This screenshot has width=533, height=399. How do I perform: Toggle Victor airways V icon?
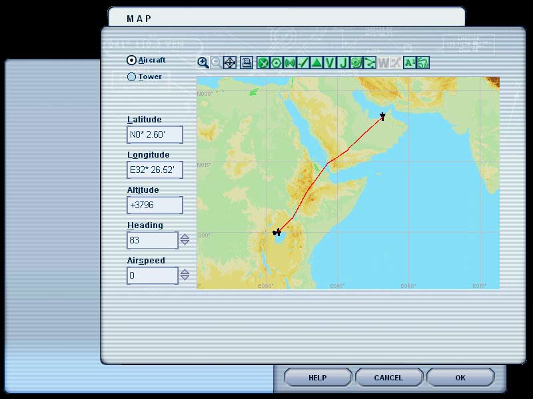pyautogui.click(x=330, y=63)
